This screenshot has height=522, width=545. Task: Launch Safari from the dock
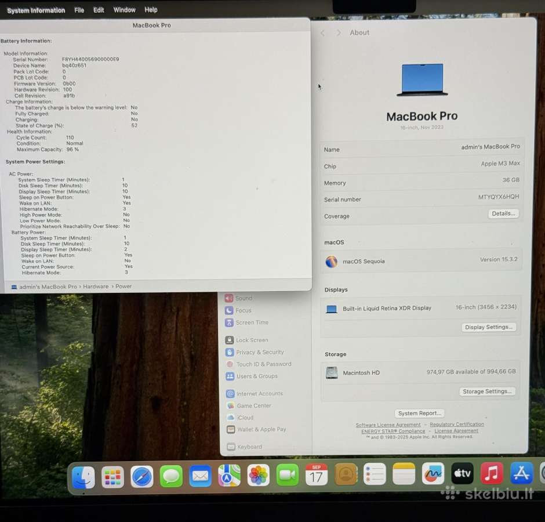(142, 476)
